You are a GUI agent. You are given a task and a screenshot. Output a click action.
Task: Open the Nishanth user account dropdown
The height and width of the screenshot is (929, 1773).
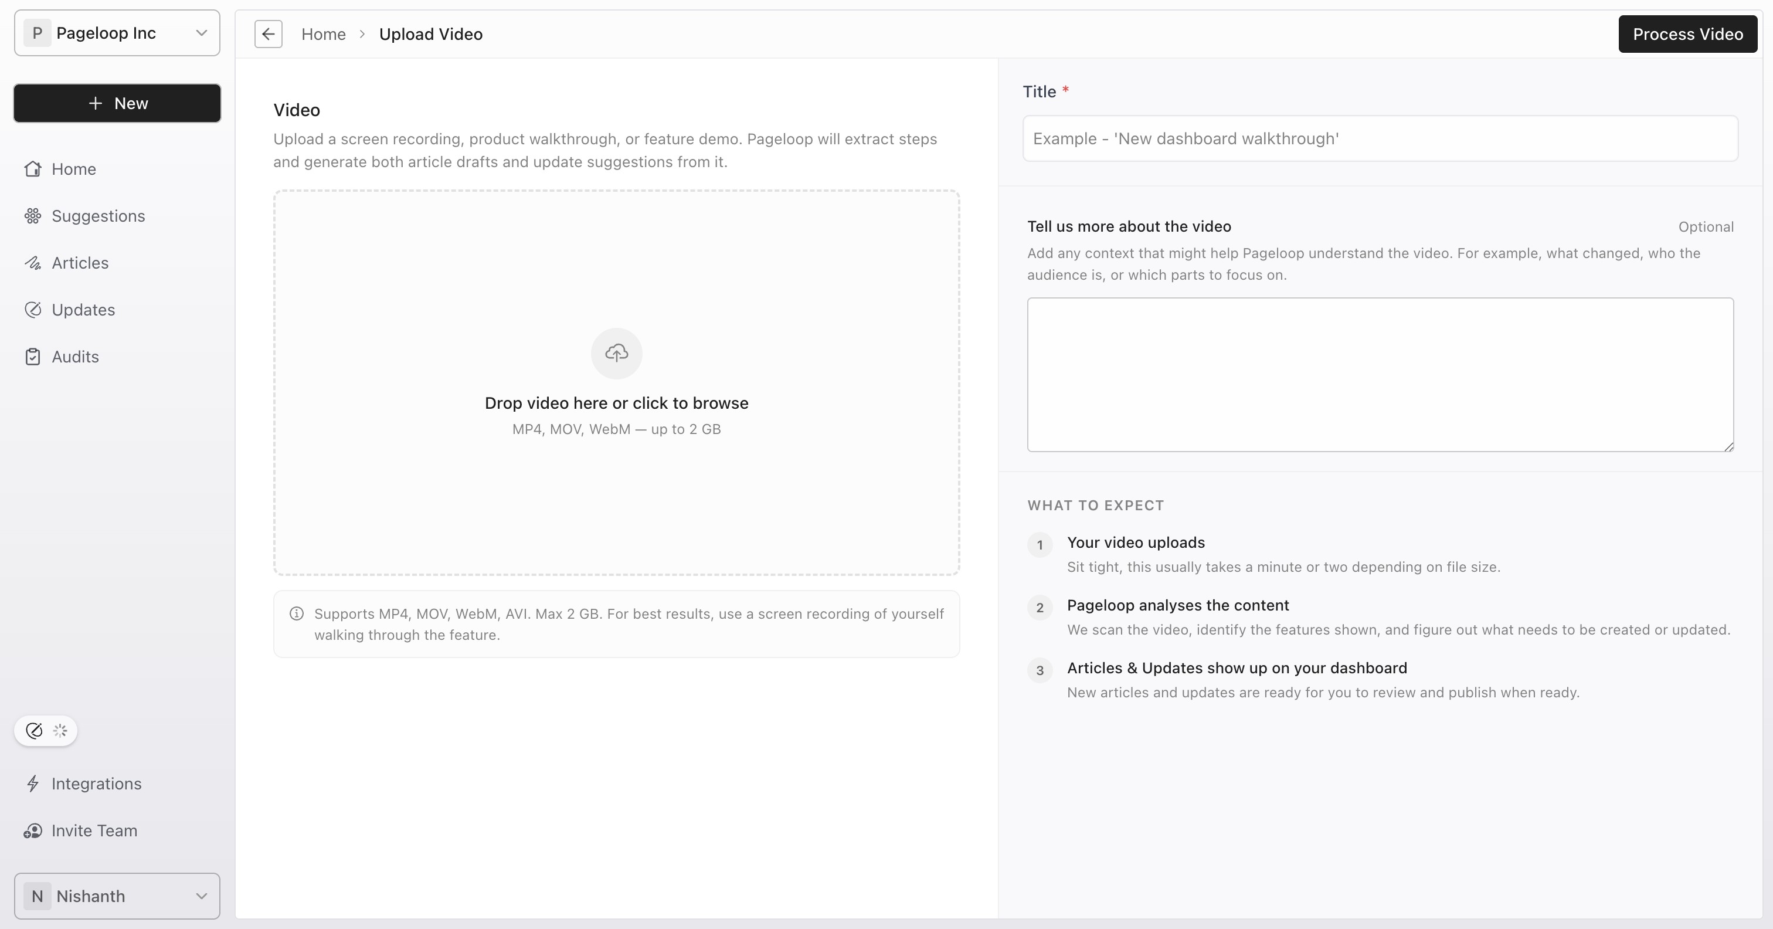pos(117,896)
